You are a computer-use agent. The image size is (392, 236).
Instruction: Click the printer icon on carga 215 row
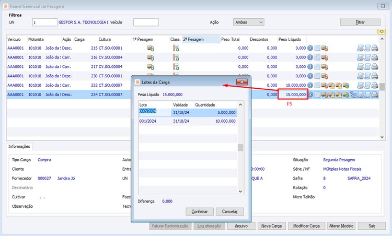tap(375, 48)
